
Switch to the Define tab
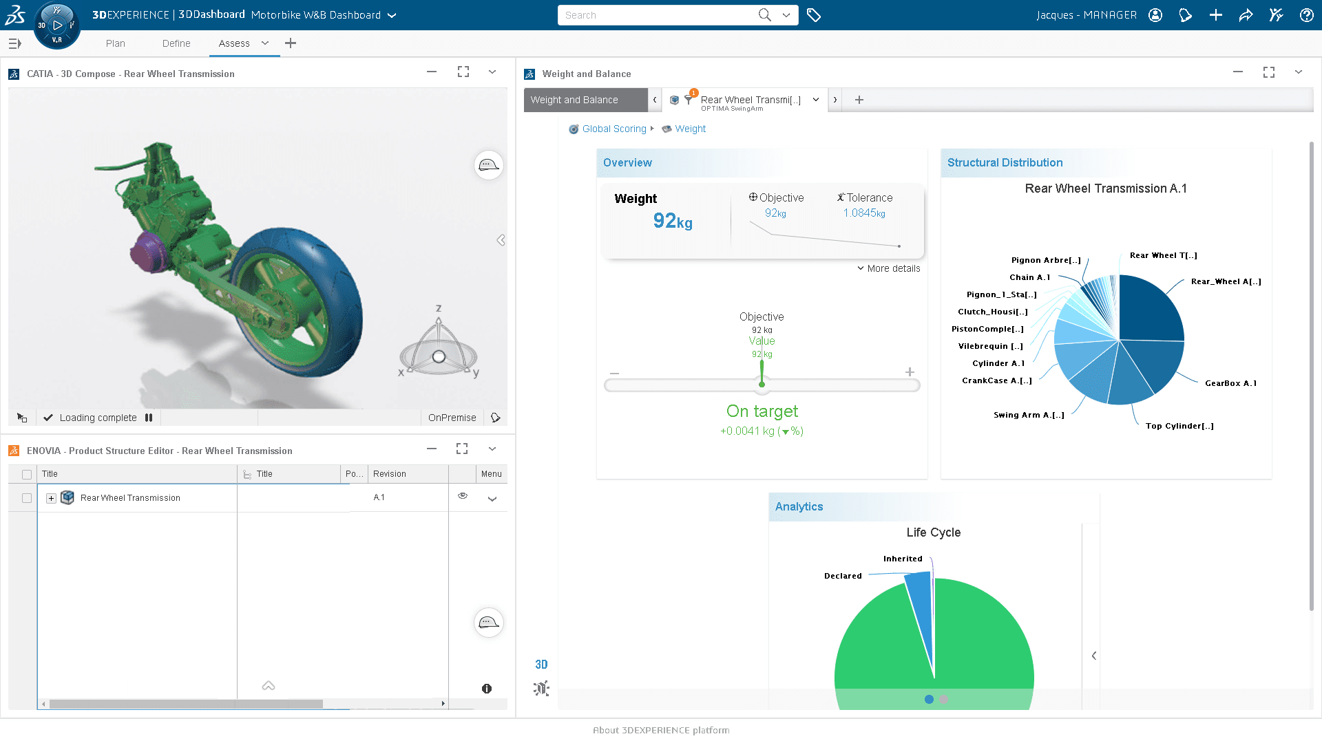click(x=176, y=43)
